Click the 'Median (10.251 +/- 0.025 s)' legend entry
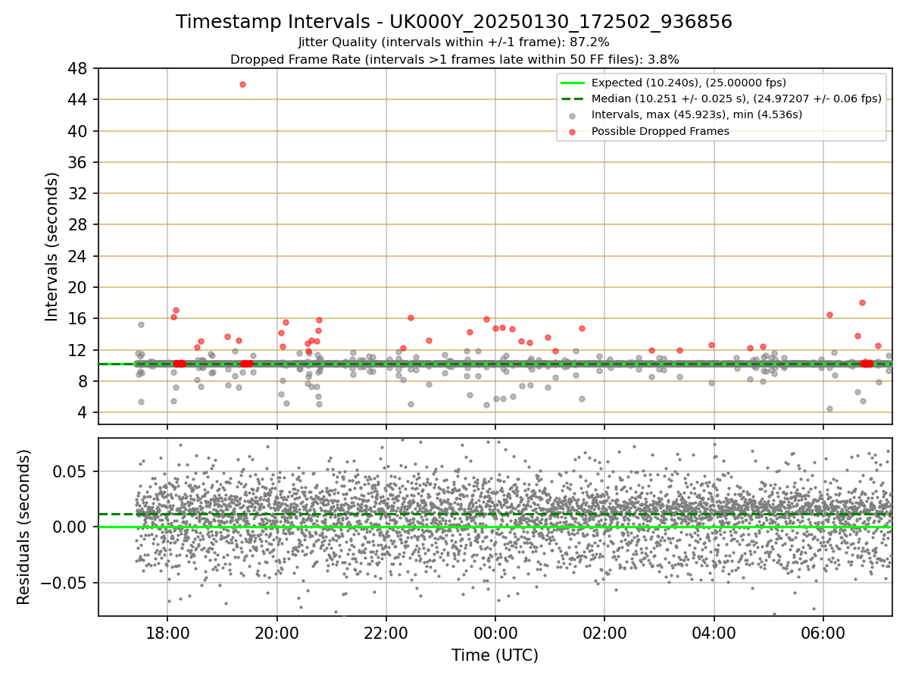 [736, 99]
